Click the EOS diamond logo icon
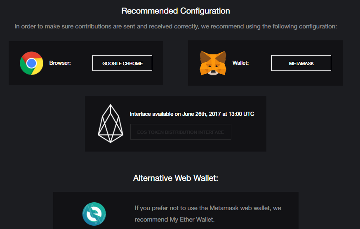 coord(110,124)
